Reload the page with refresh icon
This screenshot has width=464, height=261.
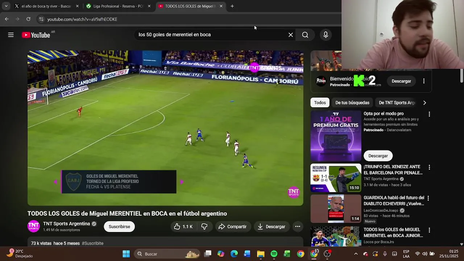28,19
